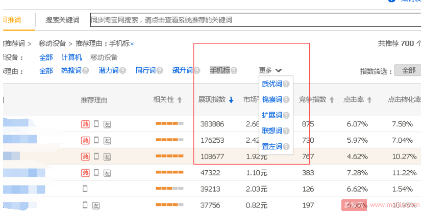Click the 383886 impressions value
This screenshot has height=211, width=423.
pyautogui.click(x=212, y=124)
